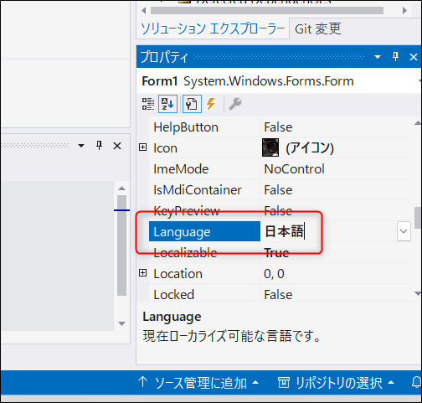This screenshot has width=422, height=403.
Task: Open the Language value dropdown arrow
Action: 404,231
